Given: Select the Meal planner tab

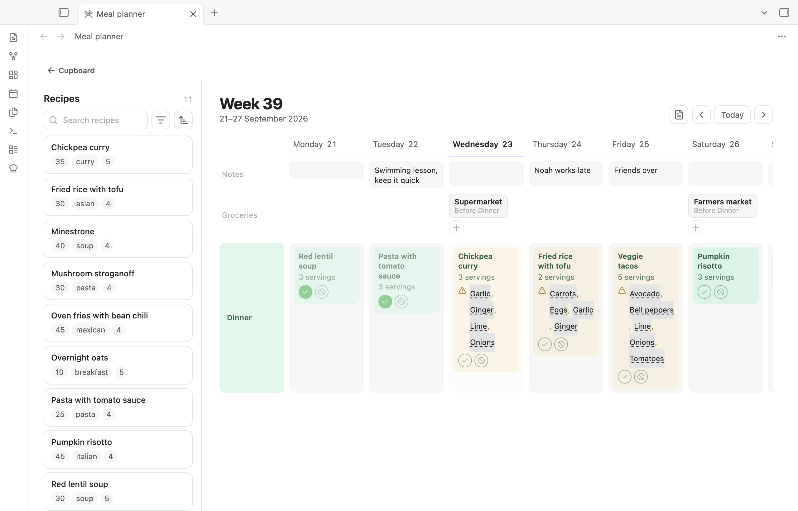Looking at the screenshot, I should click(x=141, y=14).
